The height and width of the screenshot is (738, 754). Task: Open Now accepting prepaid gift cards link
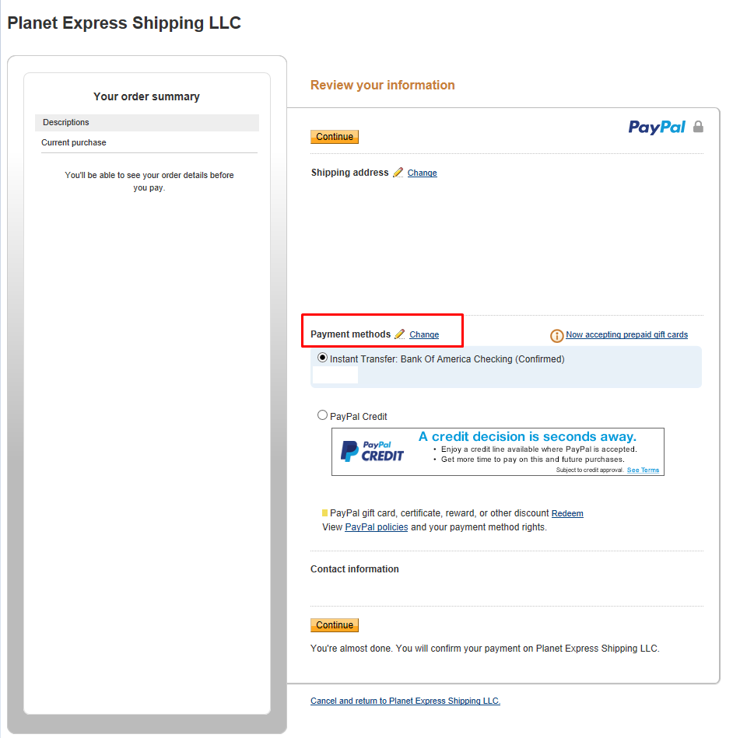coord(626,335)
